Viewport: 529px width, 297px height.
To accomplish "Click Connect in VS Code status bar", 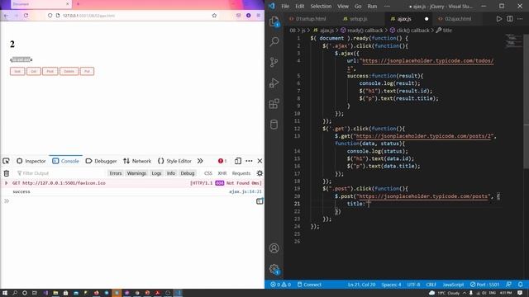I will pyautogui.click(x=309, y=285).
